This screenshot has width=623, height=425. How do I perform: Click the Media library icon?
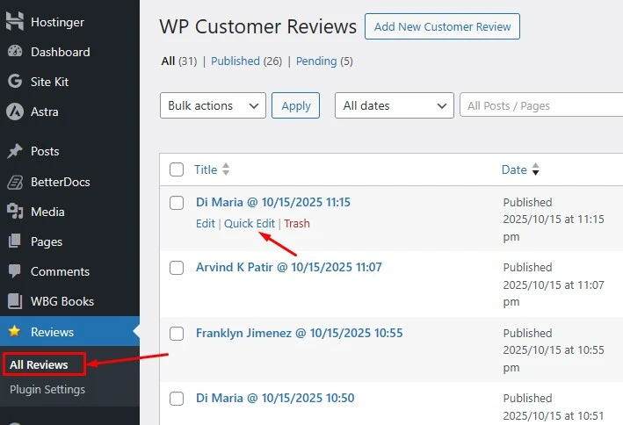click(x=15, y=212)
